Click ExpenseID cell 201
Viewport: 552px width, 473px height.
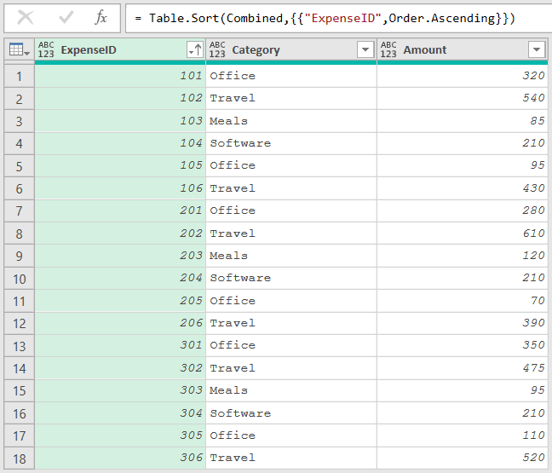(120, 211)
